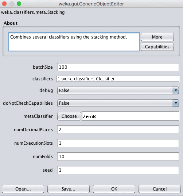Click the ZeroR metaClassifier field

[131, 116]
